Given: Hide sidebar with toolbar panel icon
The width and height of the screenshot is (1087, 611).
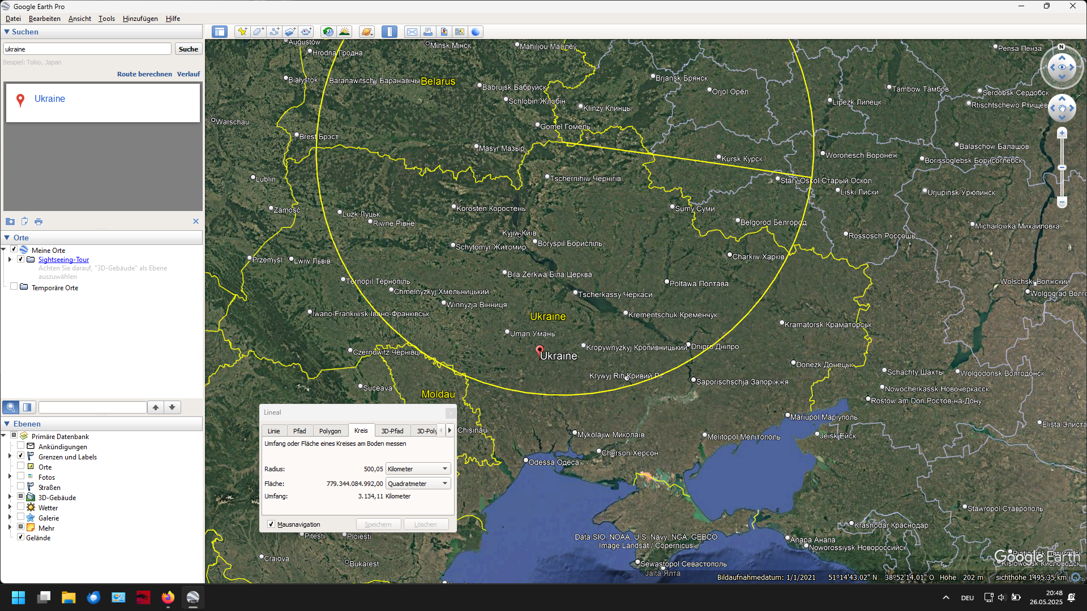Looking at the screenshot, I should (x=220, y=32).
